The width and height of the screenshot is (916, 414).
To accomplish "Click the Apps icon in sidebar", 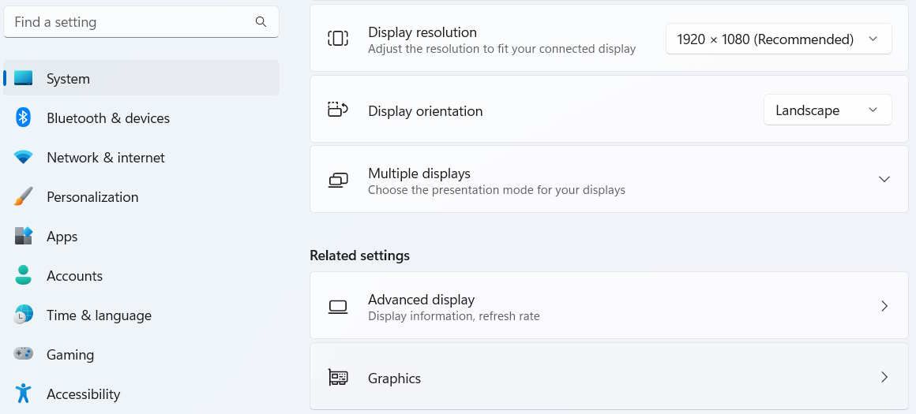I will pyautogui.click(x=24, y=237).
